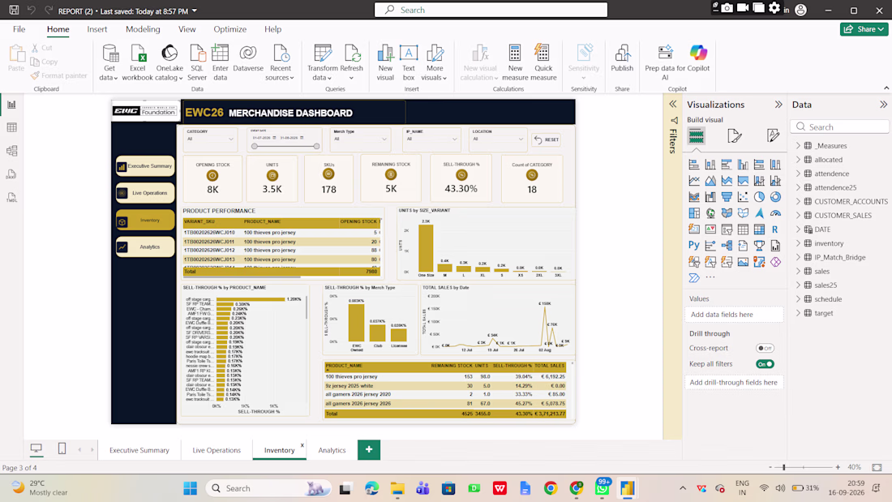Switch to mobile layout view
Image resolution: width=892 pixels, height=502 pixels.
[62, 449]
